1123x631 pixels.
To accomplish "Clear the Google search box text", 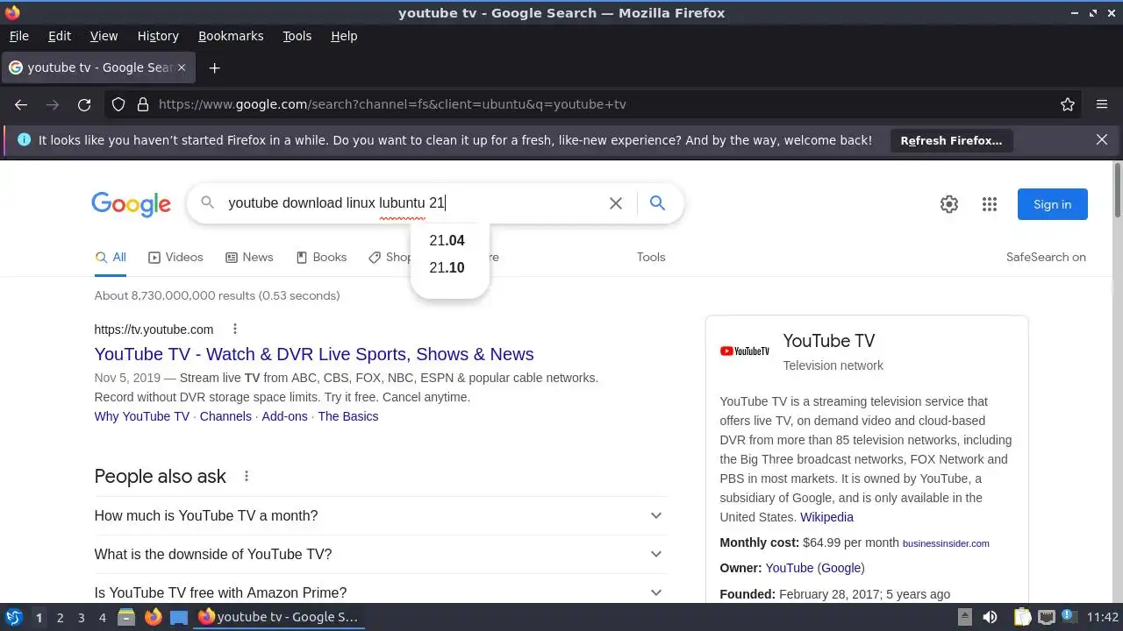I will [616, 203].
